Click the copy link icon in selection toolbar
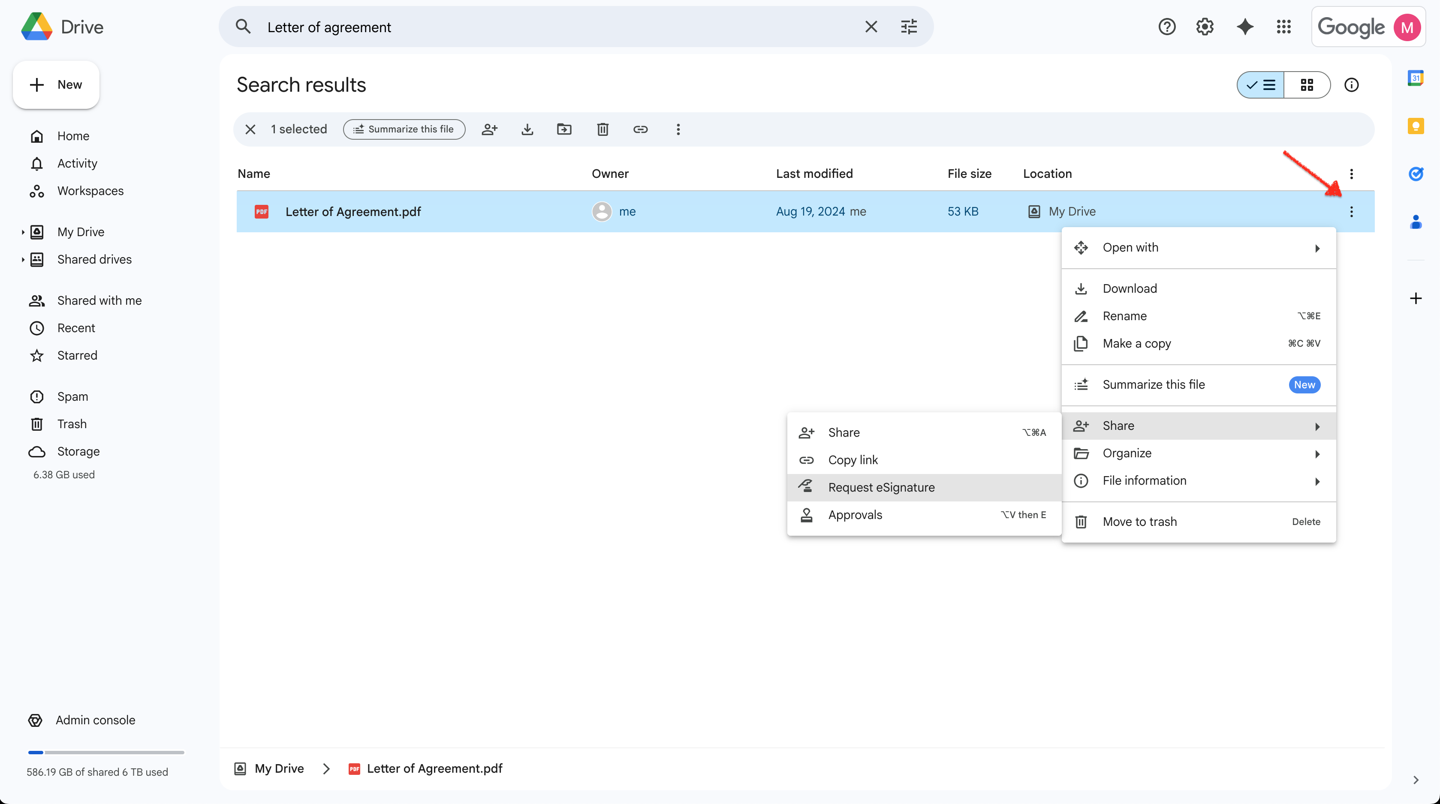The height and width of the screenshot is (804, 1440). point(640,129)
